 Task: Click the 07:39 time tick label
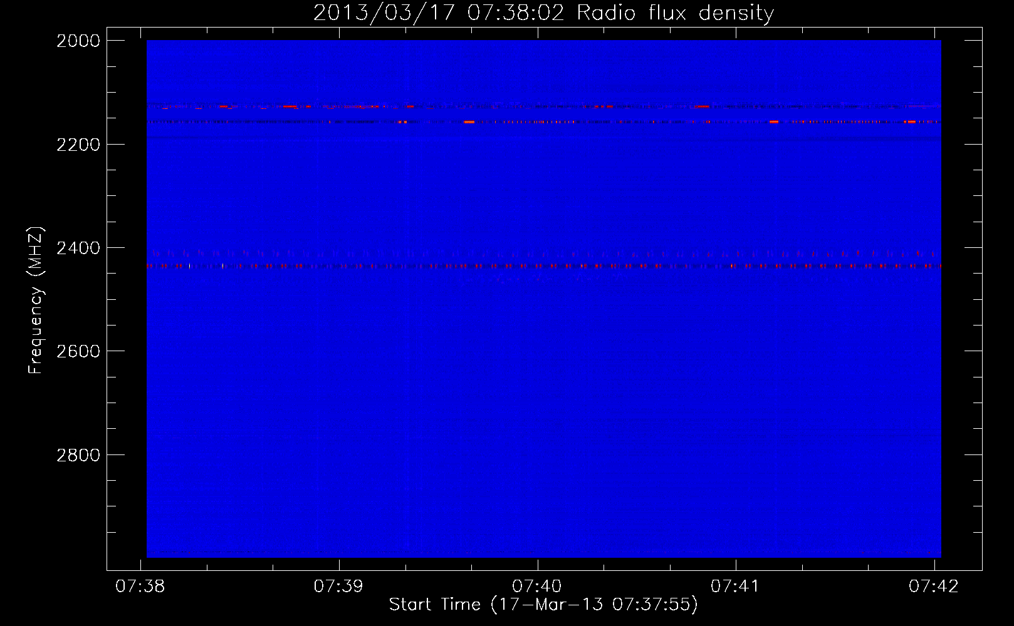pyautogui.click(x=338, y=586)
